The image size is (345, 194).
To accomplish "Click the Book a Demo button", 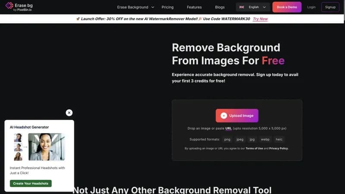I will (x=287, y=7).
